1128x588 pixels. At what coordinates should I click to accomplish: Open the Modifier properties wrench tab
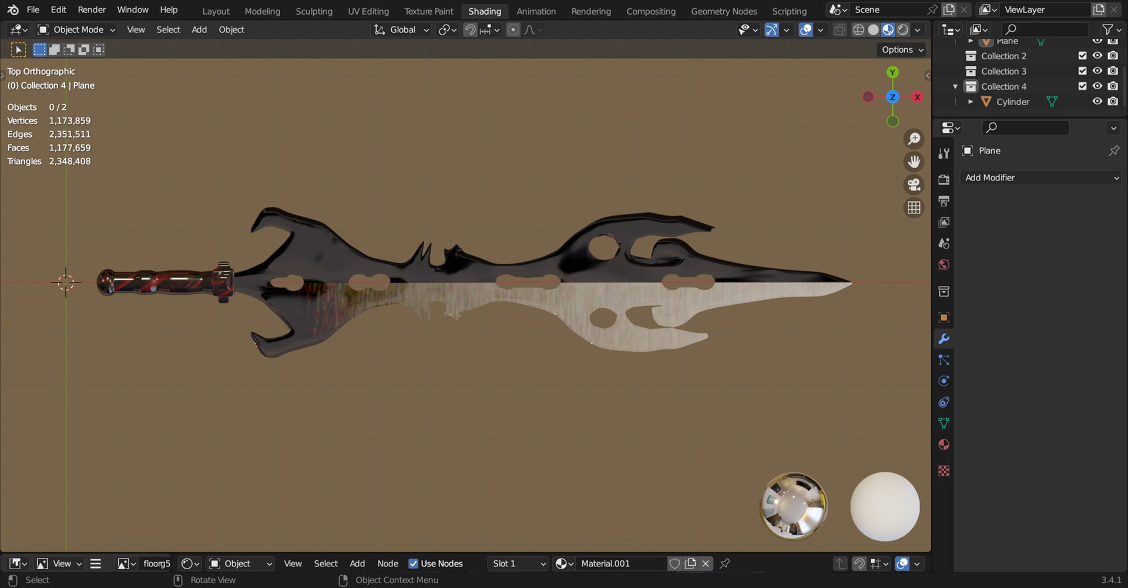(x=944, y=338)
